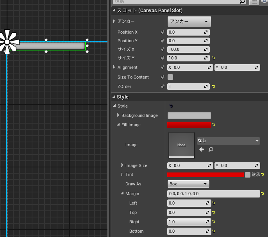Click the right-middle resize handle of the widget

point(87,46)
